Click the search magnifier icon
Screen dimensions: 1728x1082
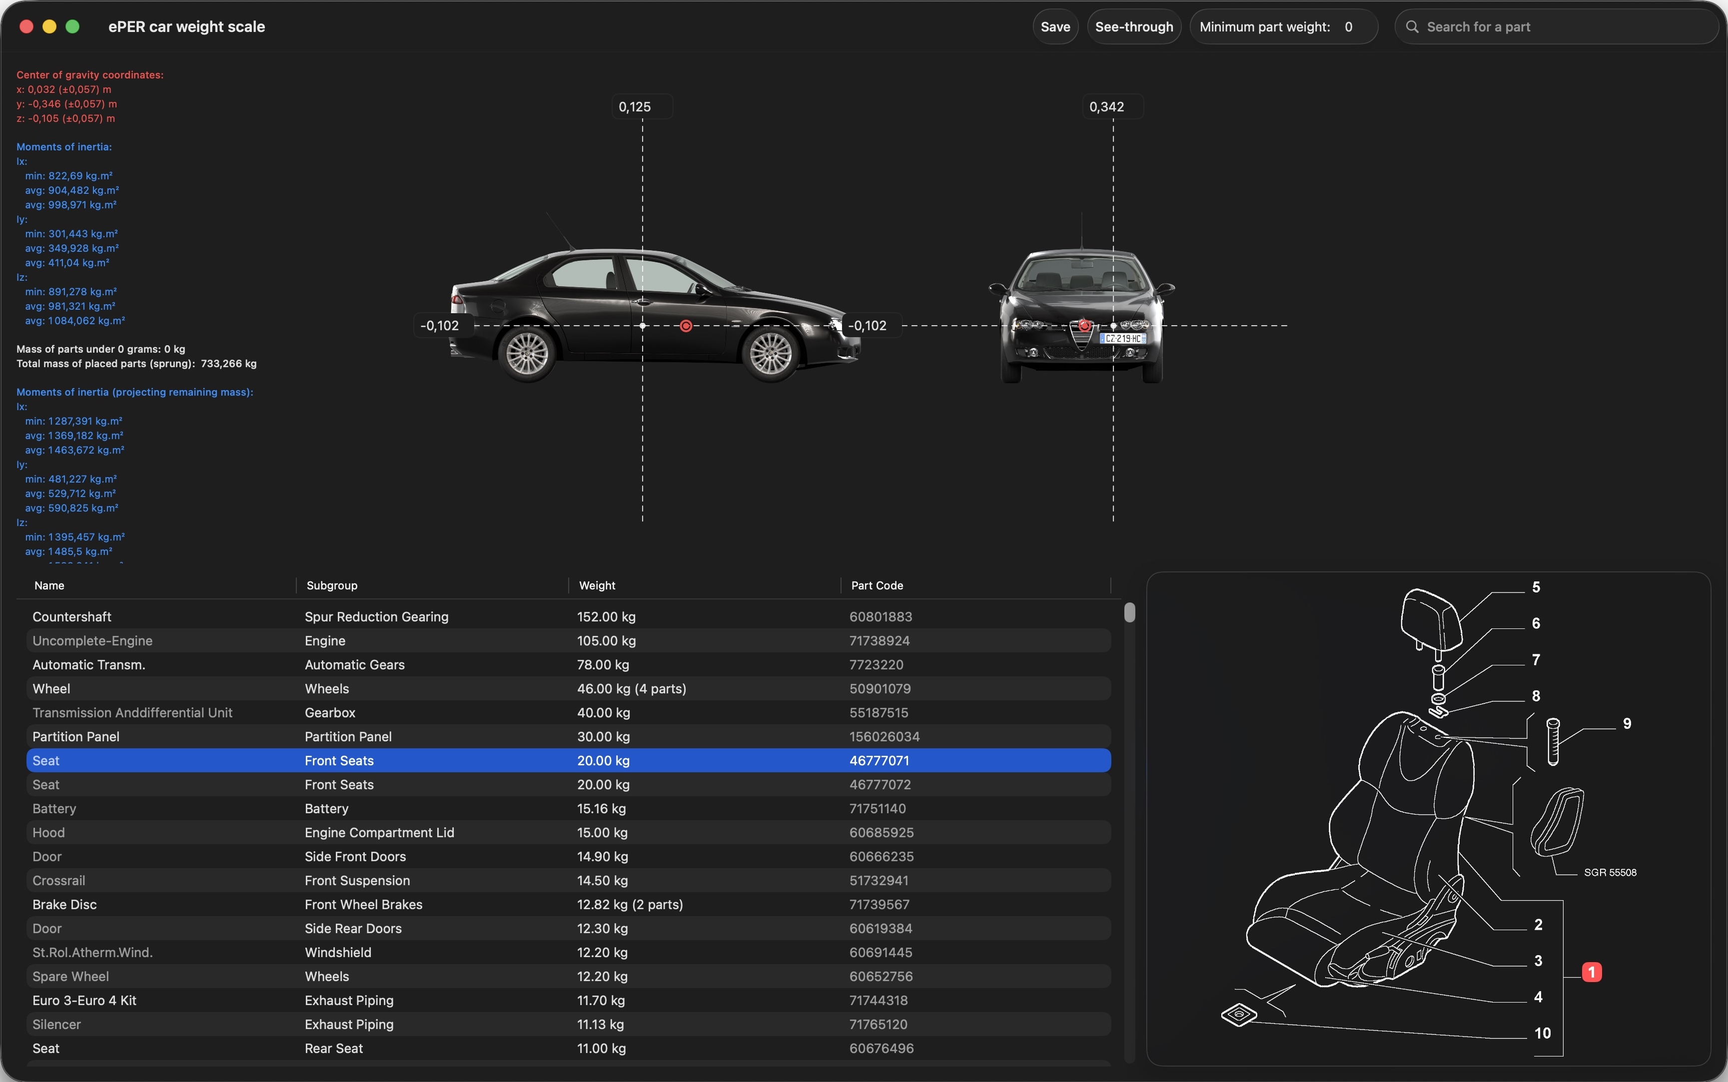[1412, 26]
